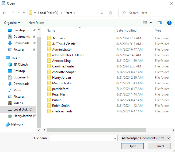Click the Search Users box

tap(145, 13)
